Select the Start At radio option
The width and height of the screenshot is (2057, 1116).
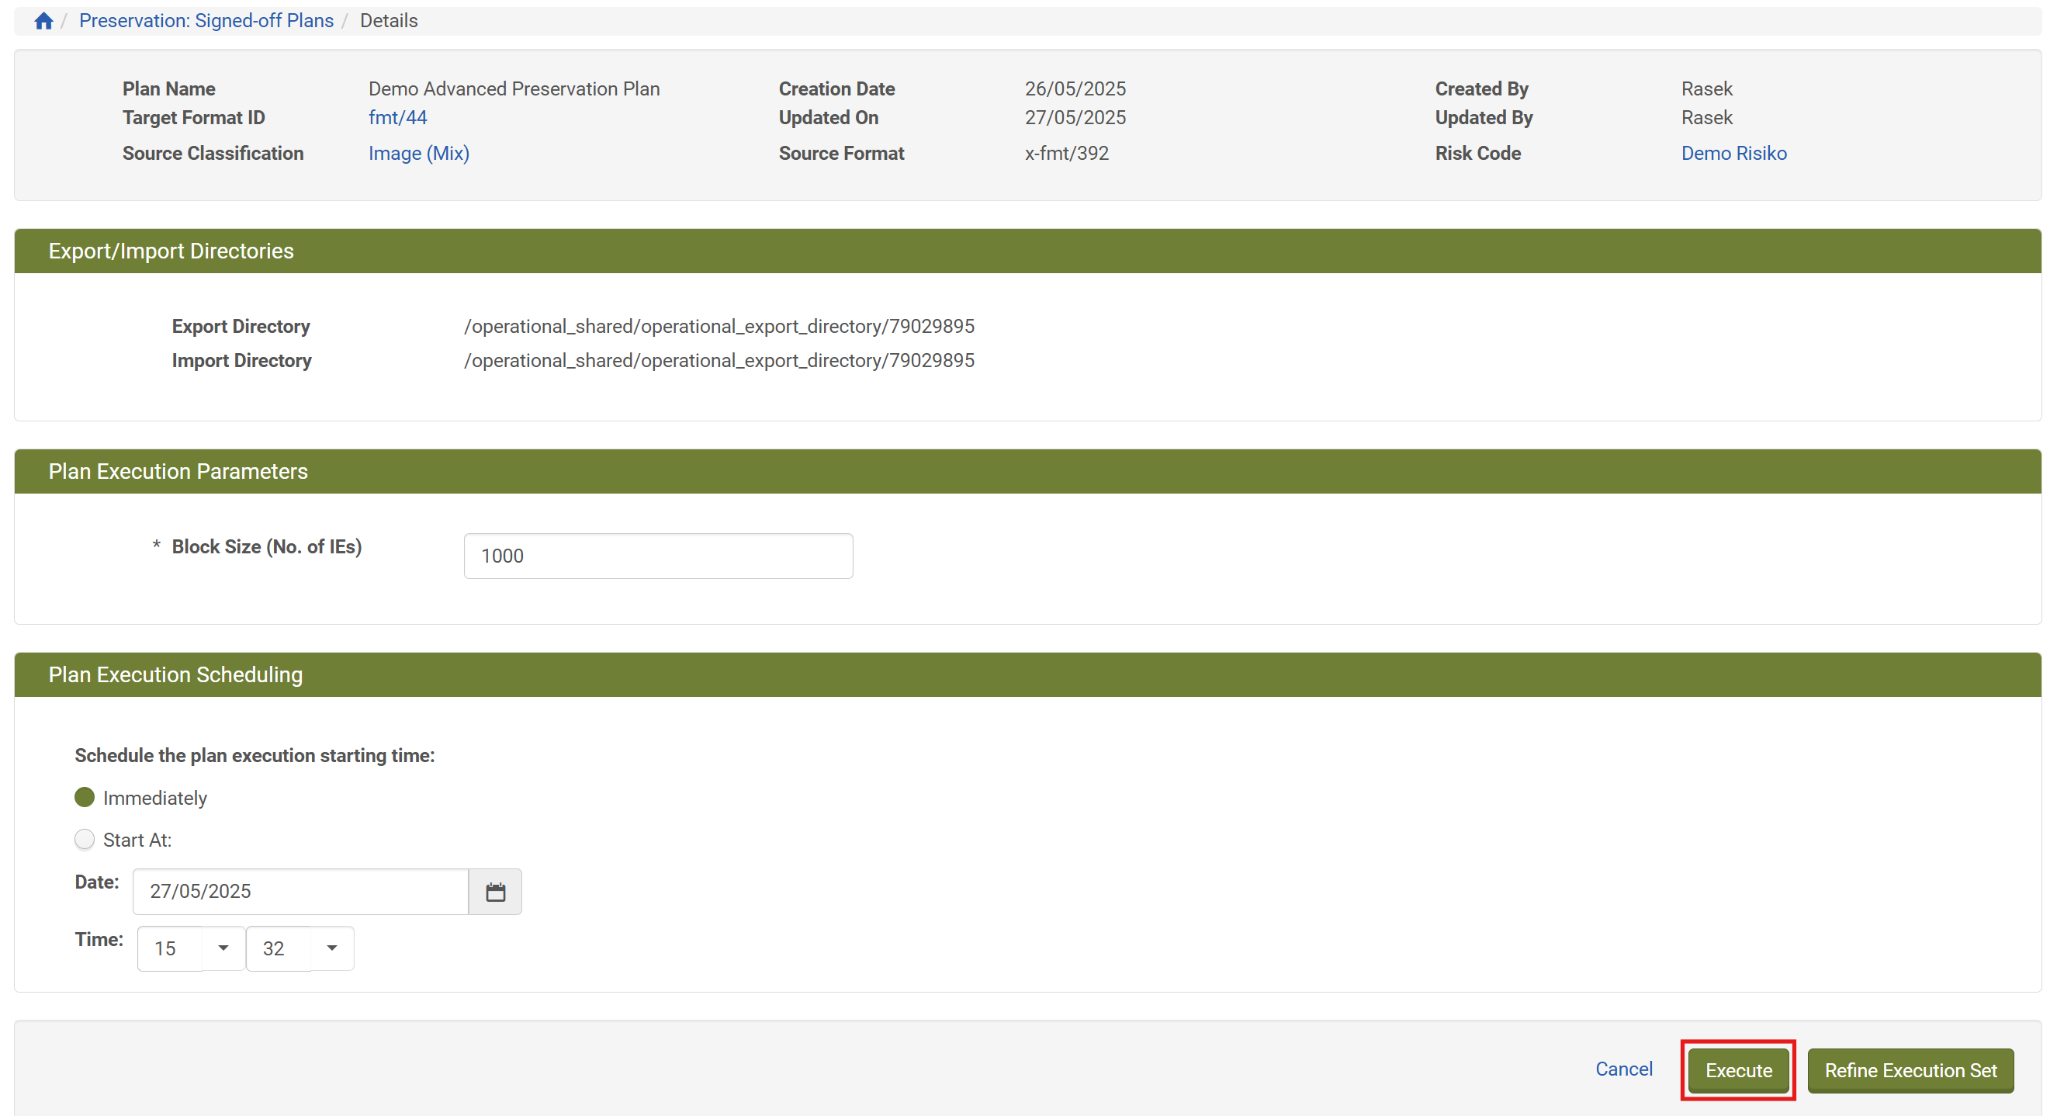point(85,839)
